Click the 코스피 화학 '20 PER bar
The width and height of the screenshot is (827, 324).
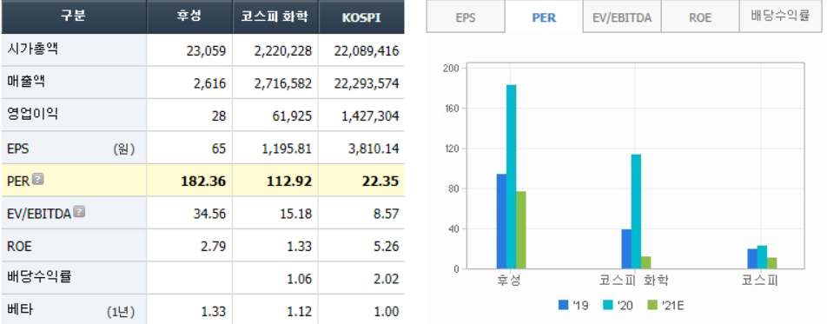(x=636, y=212)
